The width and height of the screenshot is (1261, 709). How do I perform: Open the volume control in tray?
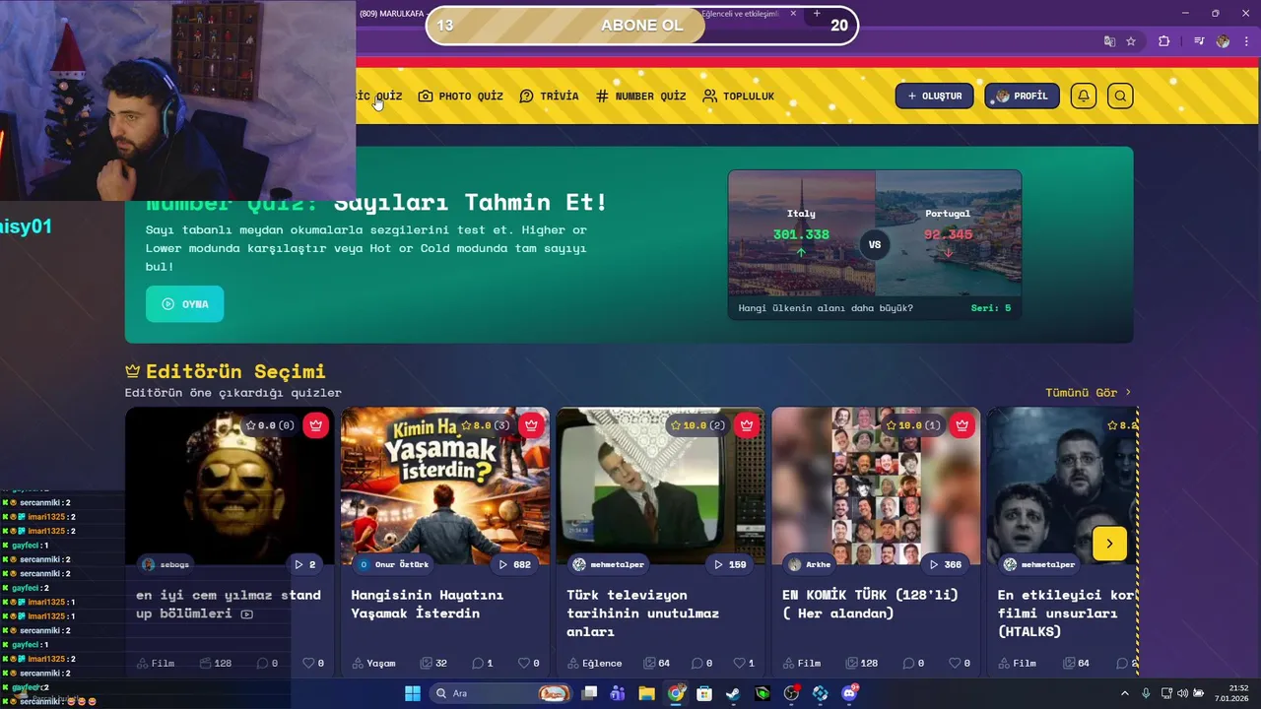(x=1182, y=693)
